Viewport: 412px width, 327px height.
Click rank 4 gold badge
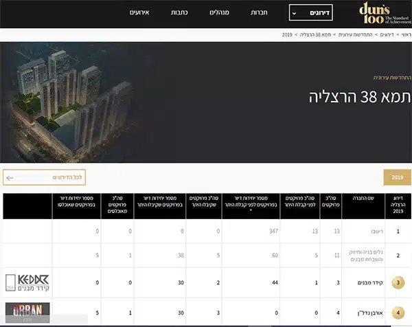point(398,313)
